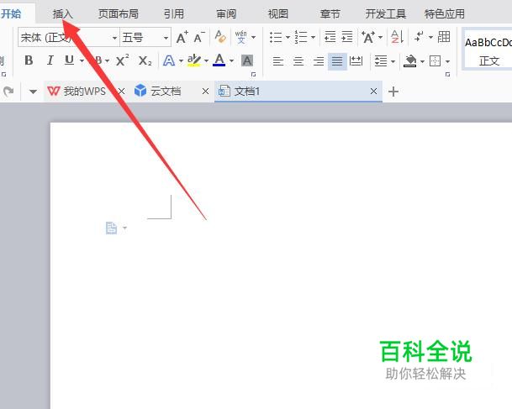Click the Chinese layout A icon
This screenshot has width=512, height=409.
tap(368, 37)
